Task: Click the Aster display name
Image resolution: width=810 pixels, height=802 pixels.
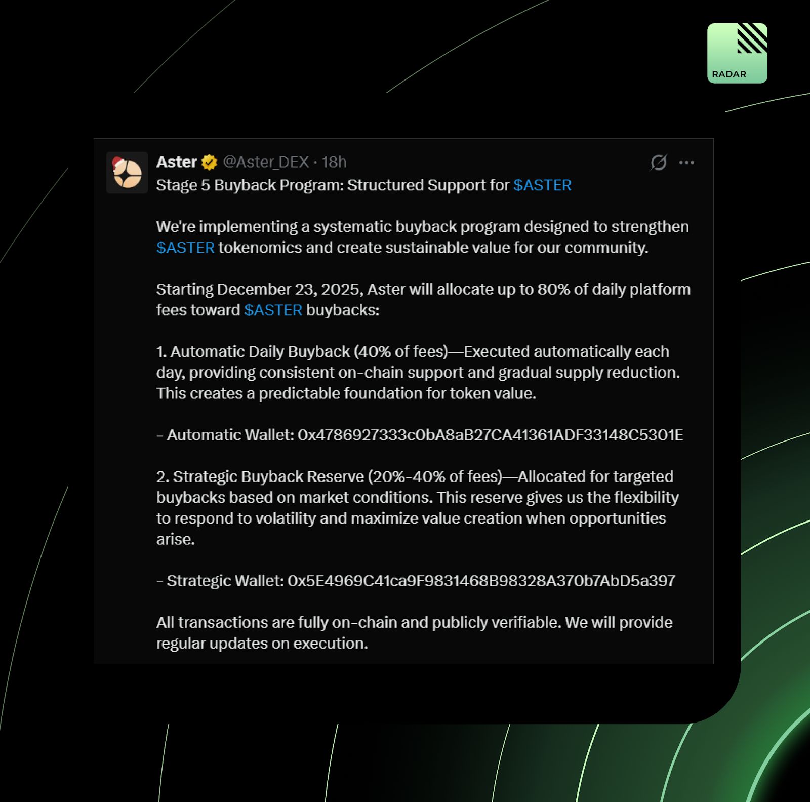Action: (177, 162)
